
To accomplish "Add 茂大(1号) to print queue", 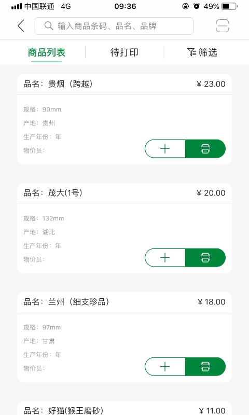I will coord(165,257).
